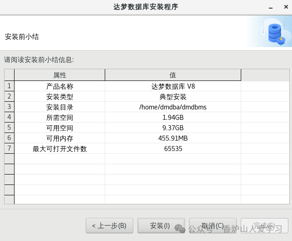Click row header number 2
Image resolution: width=292 pixels, height=241 pixels.
tap(9, 96)
